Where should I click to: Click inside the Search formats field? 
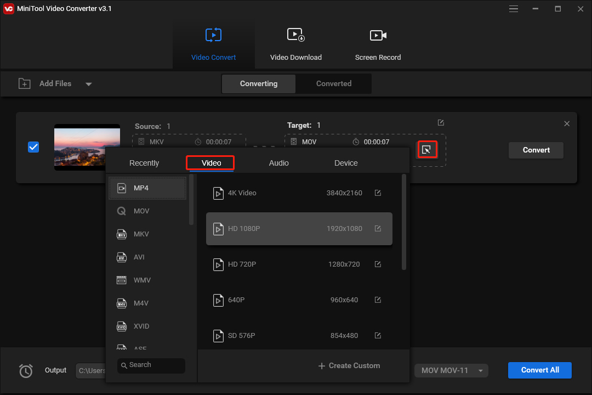tap(151, 365)
